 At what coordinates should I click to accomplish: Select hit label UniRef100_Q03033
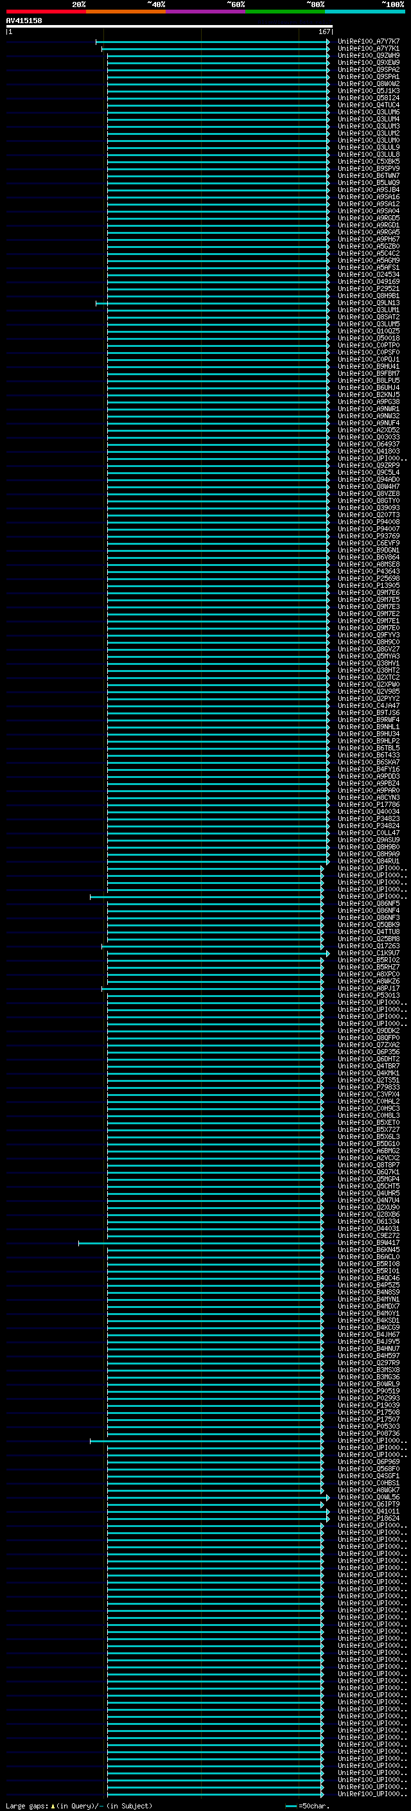[369, 437]
